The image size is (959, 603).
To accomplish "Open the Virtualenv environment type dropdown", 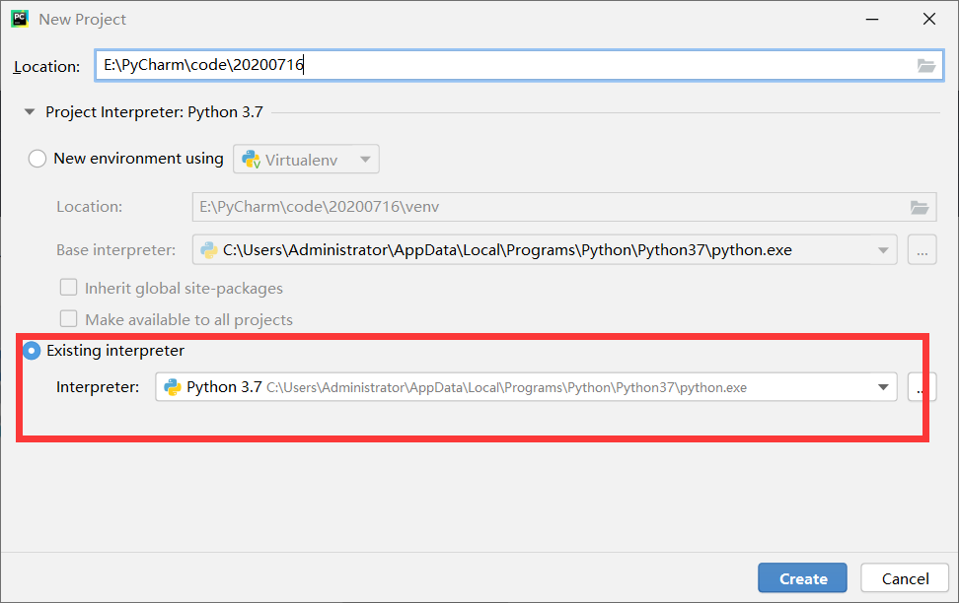I will pos(306,160).
